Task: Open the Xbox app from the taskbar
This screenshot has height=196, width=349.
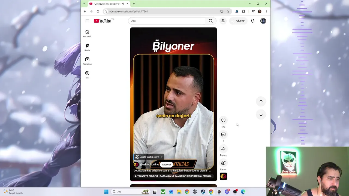Action: (163, 192)
